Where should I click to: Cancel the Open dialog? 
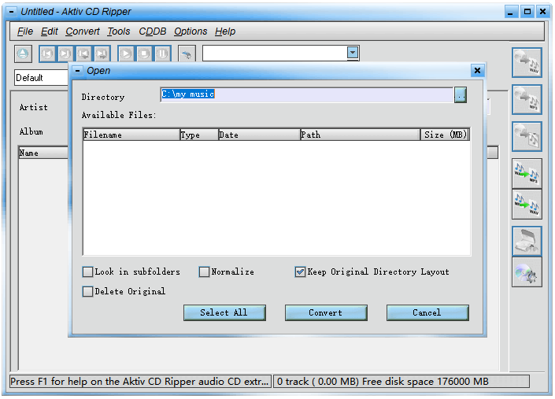427,312
